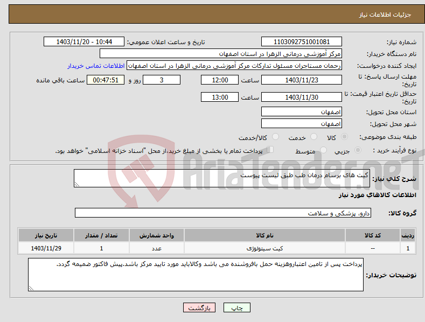
Task: Click the واحد شمارش column header
Action: pyautogui.click(x=157, y=235)
